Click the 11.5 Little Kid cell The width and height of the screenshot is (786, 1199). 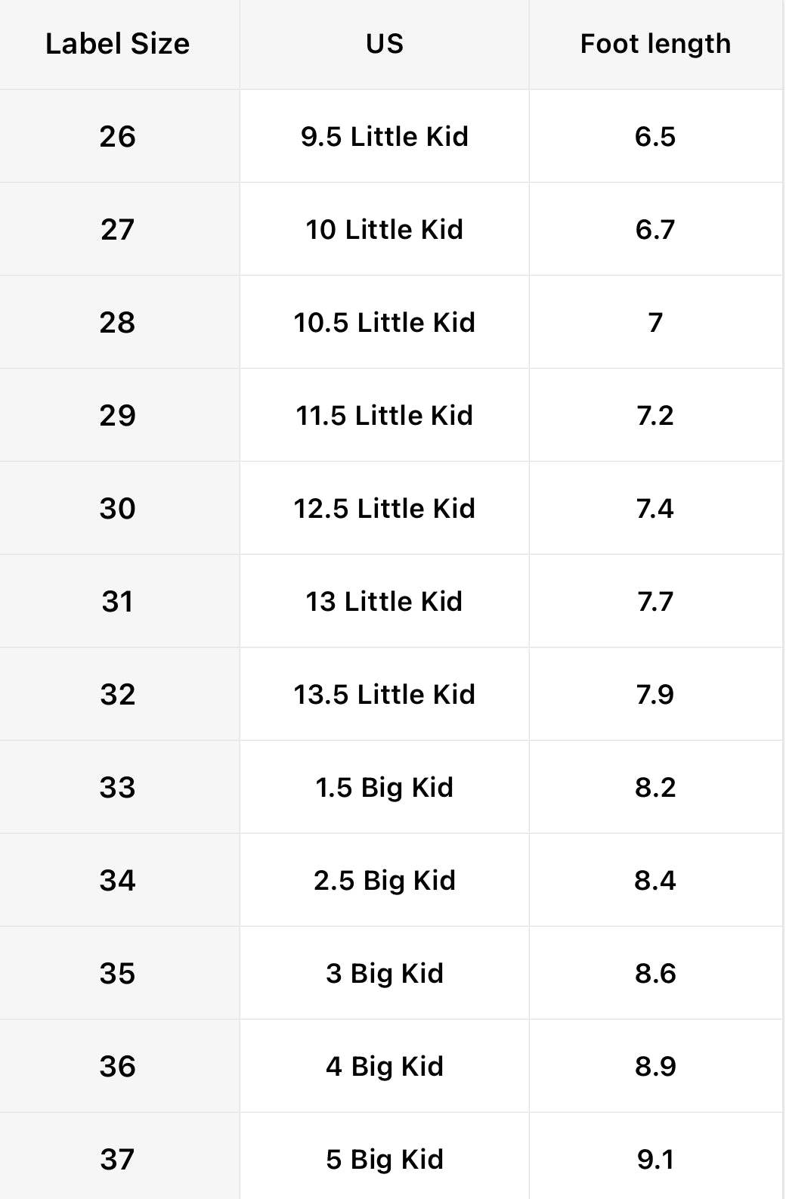(x=384, y=416)
